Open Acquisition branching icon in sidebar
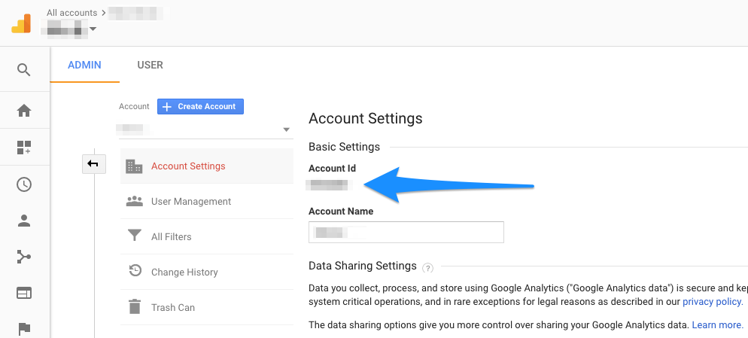This screenshot has width=748, height=338. click(x=24, y=257)
